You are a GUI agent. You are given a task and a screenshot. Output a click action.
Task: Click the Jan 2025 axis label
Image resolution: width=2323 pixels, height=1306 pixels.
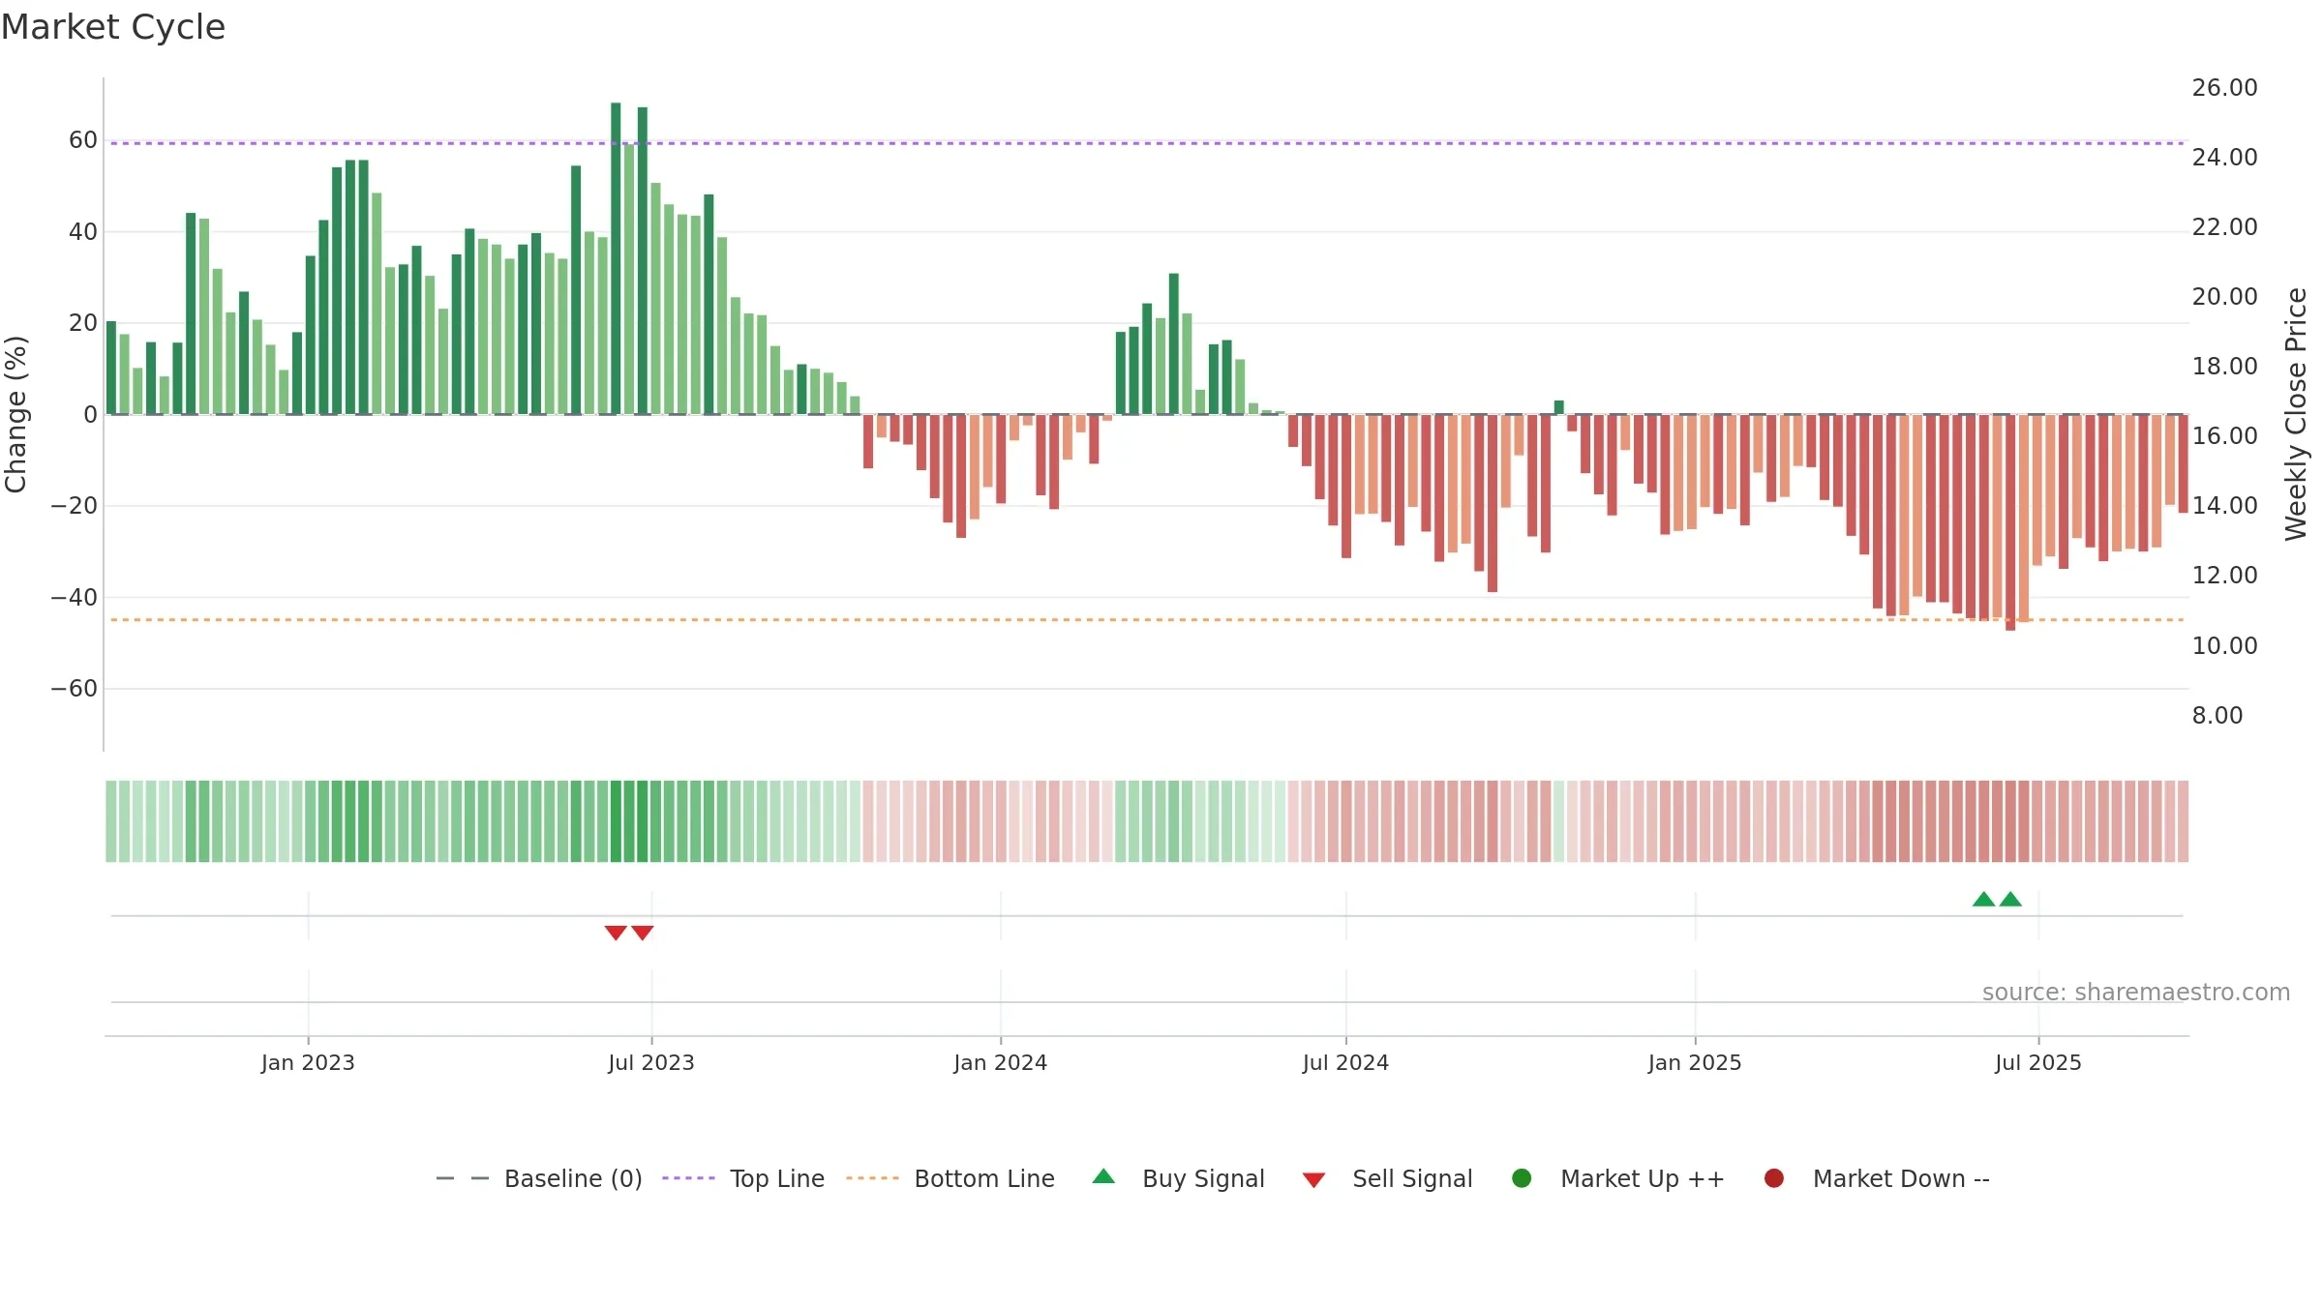point(1695,1062)
